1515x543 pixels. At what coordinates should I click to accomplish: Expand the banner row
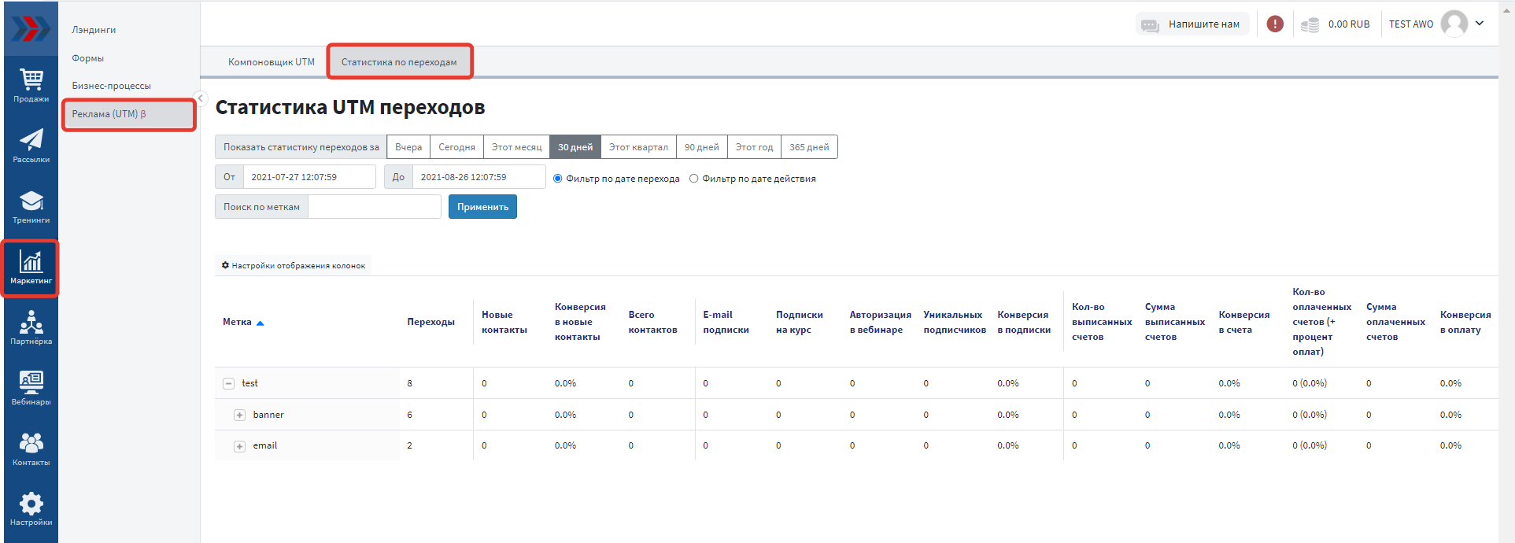240,415
